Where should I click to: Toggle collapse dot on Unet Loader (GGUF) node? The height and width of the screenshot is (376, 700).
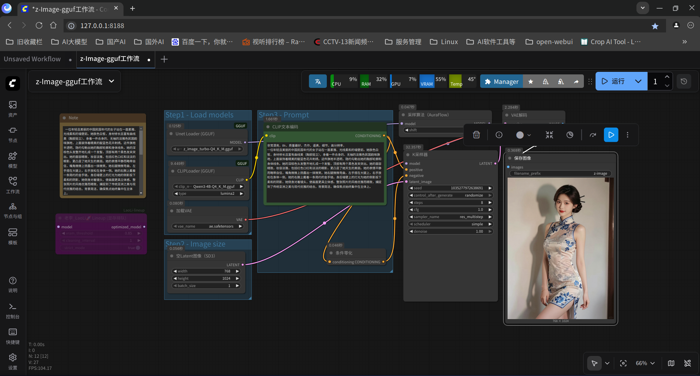[x=171, y=134]
